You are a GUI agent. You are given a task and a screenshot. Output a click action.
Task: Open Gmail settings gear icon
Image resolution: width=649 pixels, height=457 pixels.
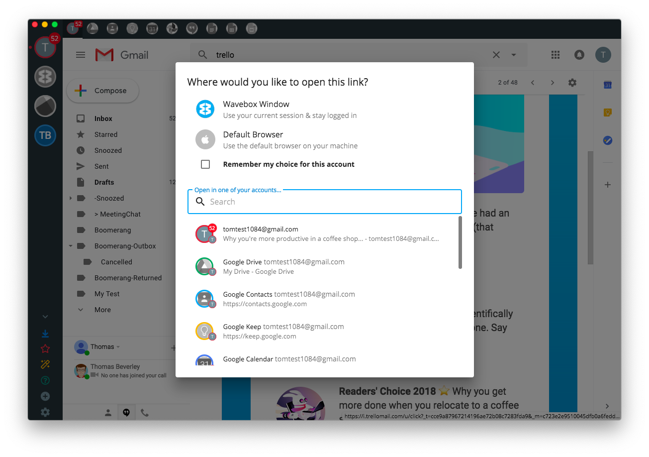click(x=572, y=83)
